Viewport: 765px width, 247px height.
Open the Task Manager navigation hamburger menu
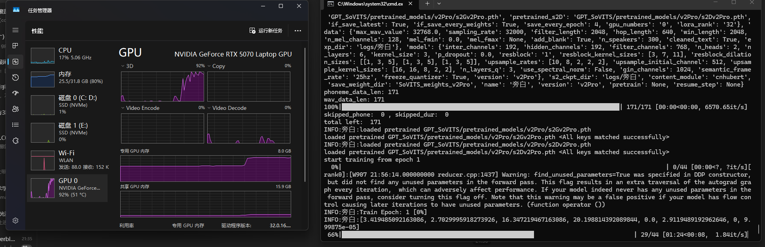[x=15, y=30]
